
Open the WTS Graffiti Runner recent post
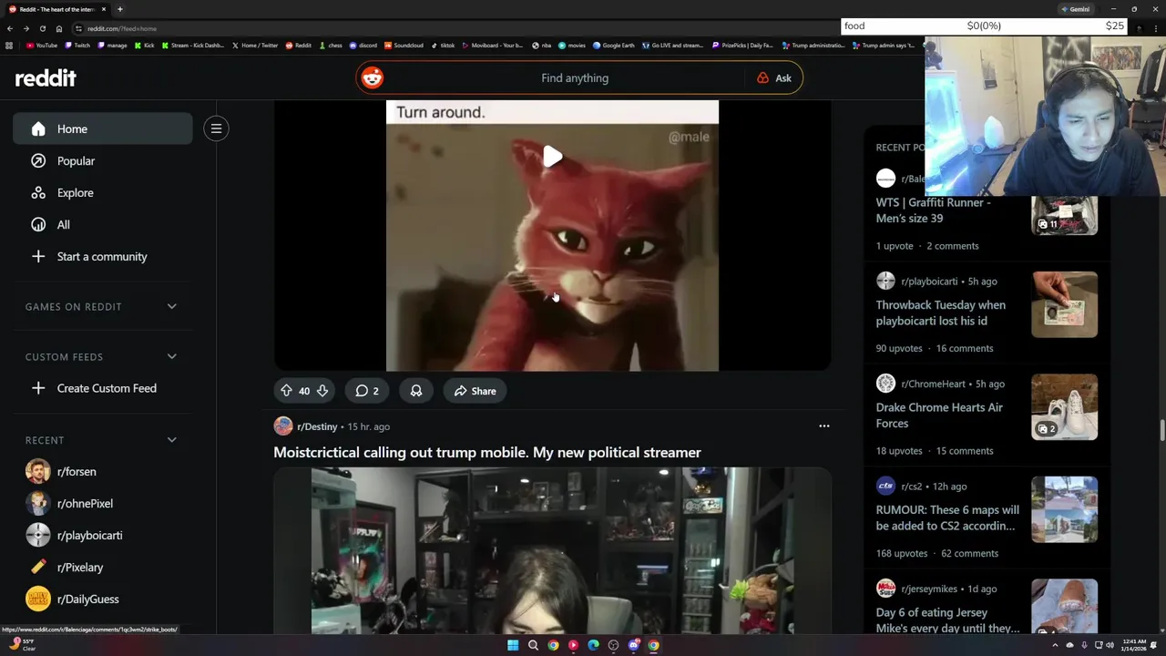(933, 210)
